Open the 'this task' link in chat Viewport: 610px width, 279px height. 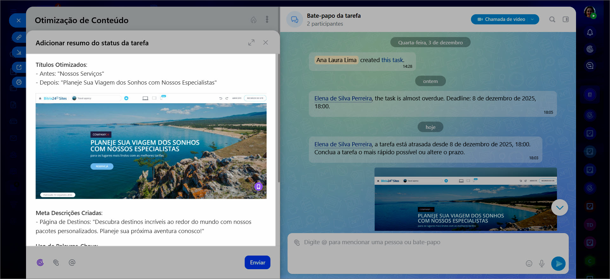click(x=392, y=60)
